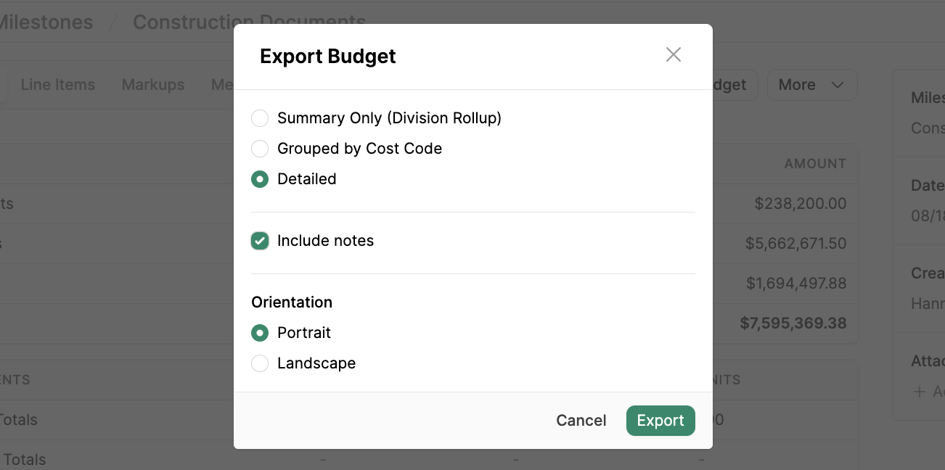Image resolution: width=945 pixels, height=470 pixels.
Task: Select Portrait orientation
Action: point(260,333)
